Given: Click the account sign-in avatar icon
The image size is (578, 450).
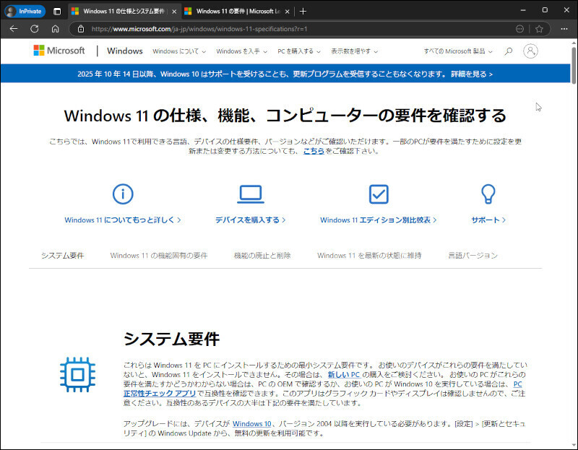Looking at the screenshot, I should [530, 51].
